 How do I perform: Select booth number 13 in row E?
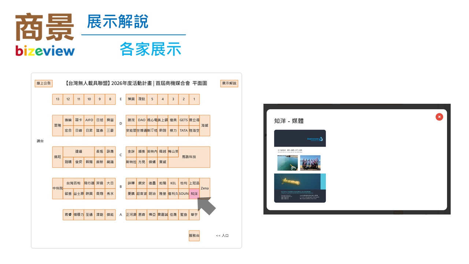tap(58, 99)
